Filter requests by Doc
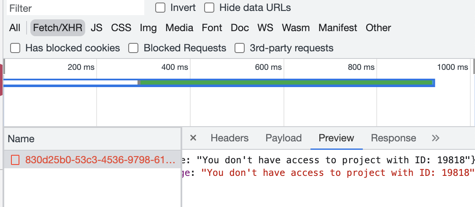 (240, 28)
